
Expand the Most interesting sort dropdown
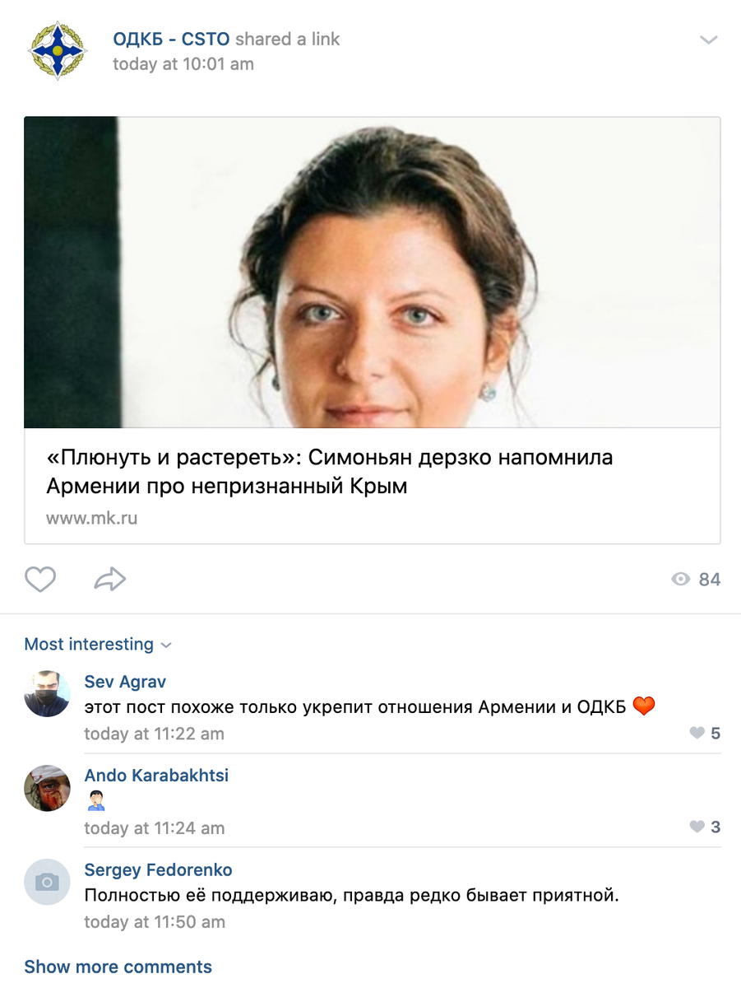click(x=98, y=644)
